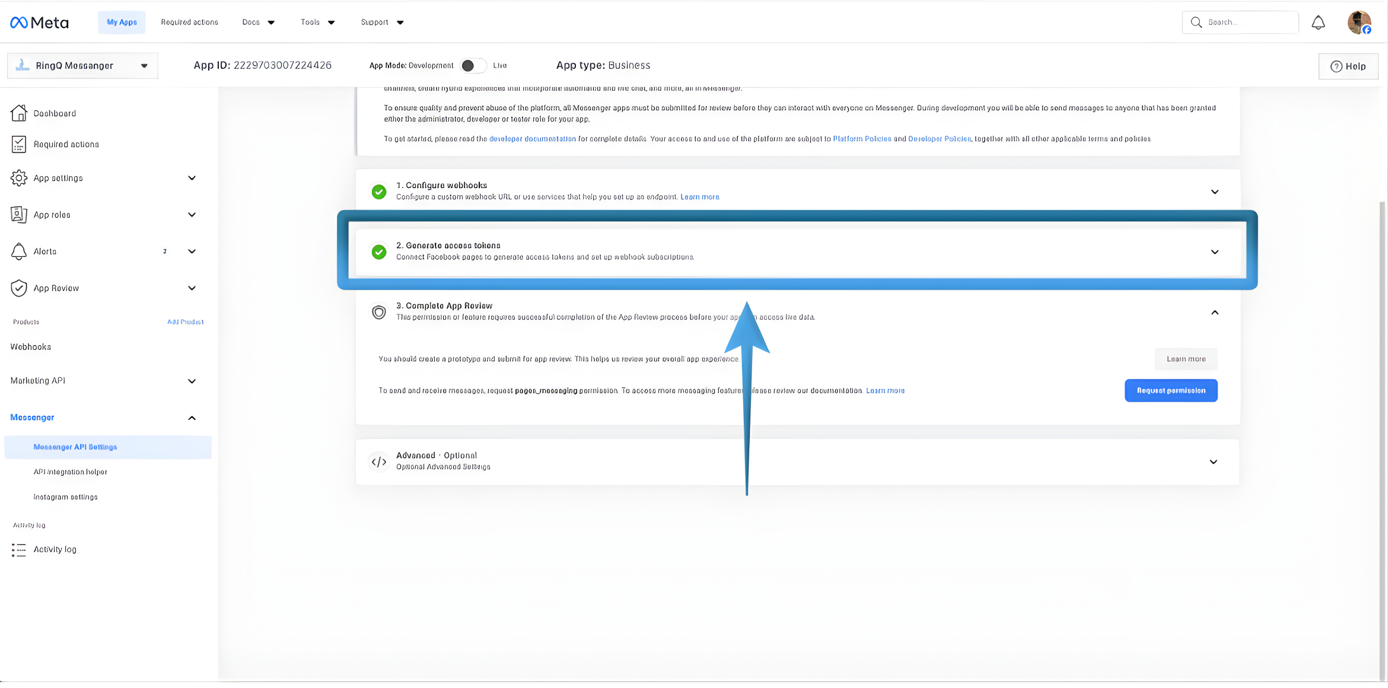
Task: Click the green checkmark on Configure webhooks
Action: tap(379, 192)
